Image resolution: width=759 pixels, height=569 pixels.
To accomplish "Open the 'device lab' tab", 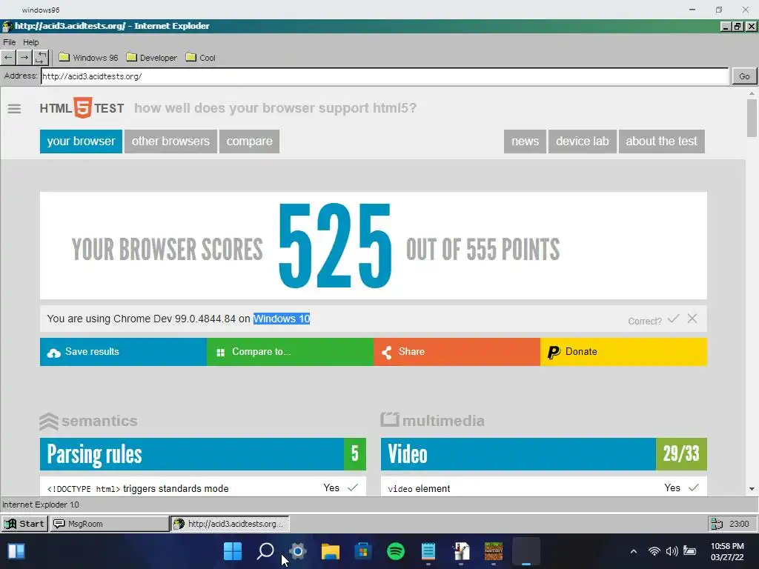I will [x=583, y=142].
